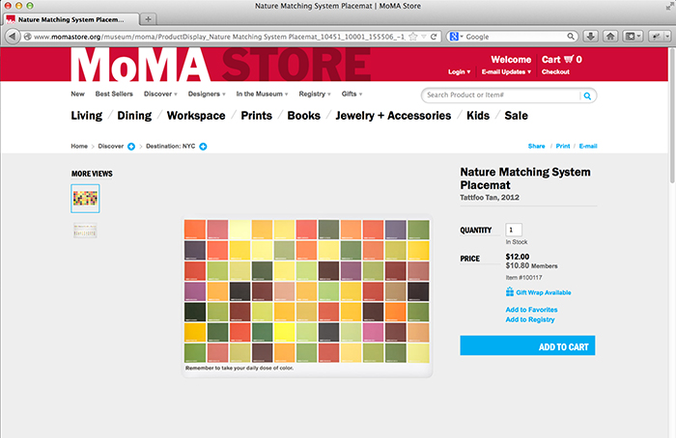Expand the Login dropdown
The width and height of the screenshot is (676, 438).
pos(460,71)
